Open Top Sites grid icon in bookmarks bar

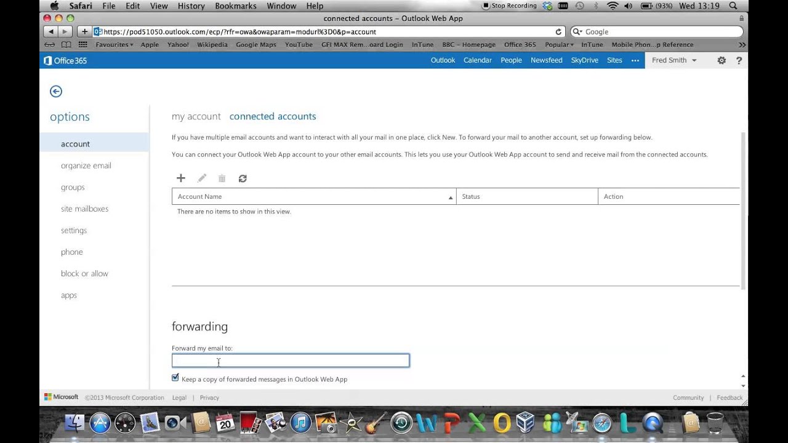point(82,45)
